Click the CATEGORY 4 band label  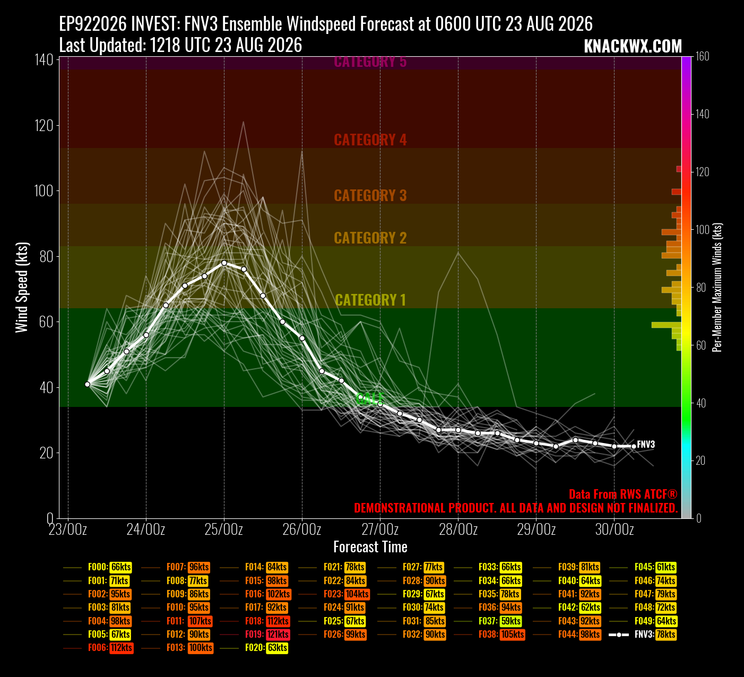[370, 140]
